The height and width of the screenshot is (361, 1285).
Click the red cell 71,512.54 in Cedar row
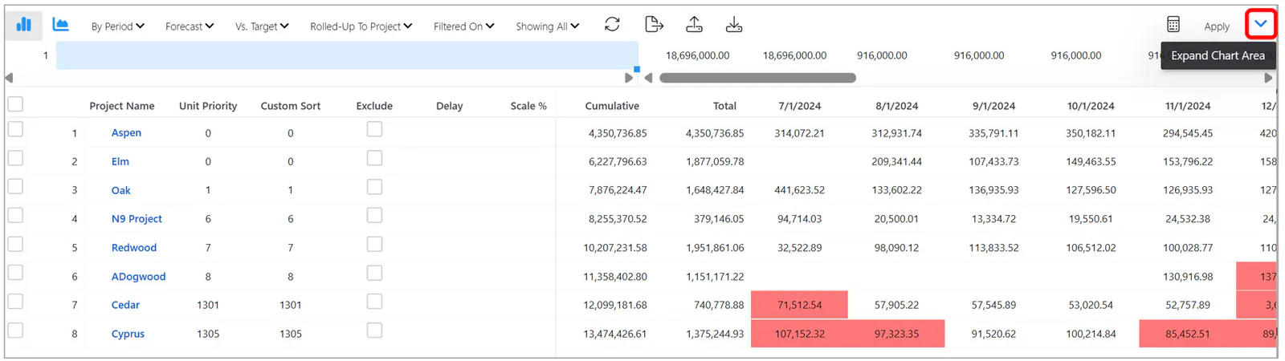[800, 305]
